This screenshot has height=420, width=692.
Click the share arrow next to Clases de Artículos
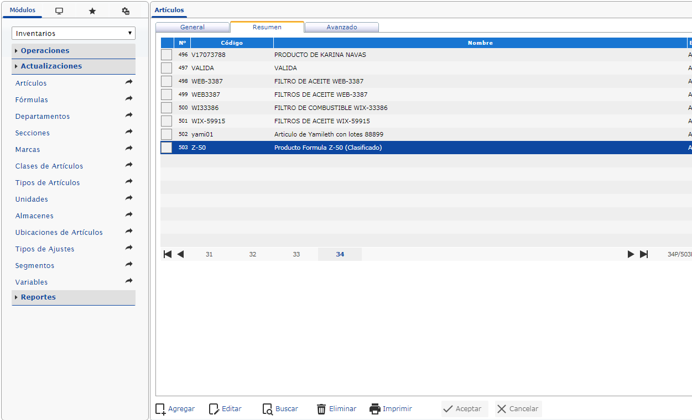pyautogui.click(x=129, y=165)
